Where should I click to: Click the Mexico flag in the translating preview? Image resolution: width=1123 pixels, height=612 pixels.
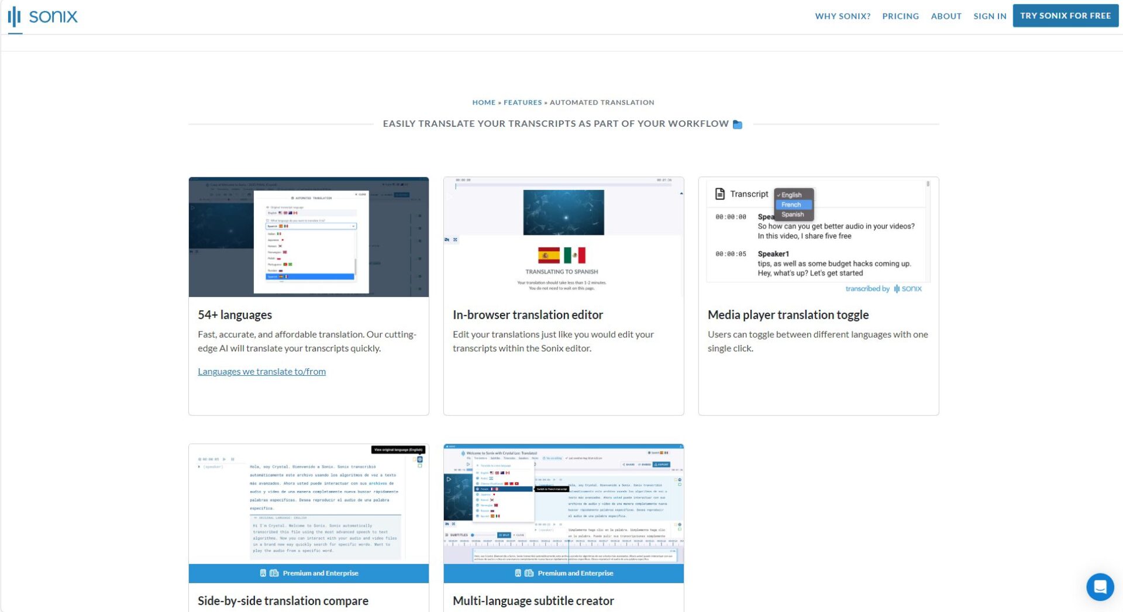[574, 255]
